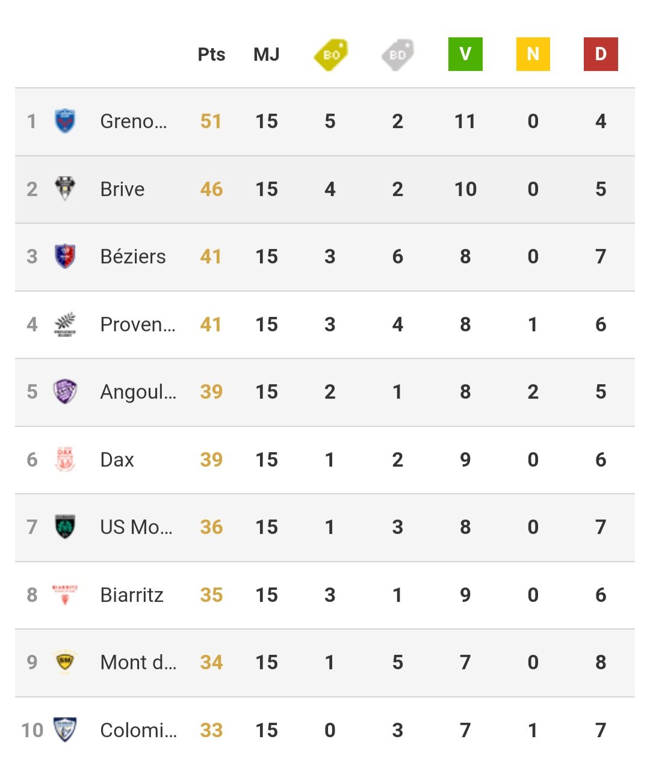Viewport: 650px width, 763px height.
Task: Open the Biarritz team name link
Action: [132, 595]
